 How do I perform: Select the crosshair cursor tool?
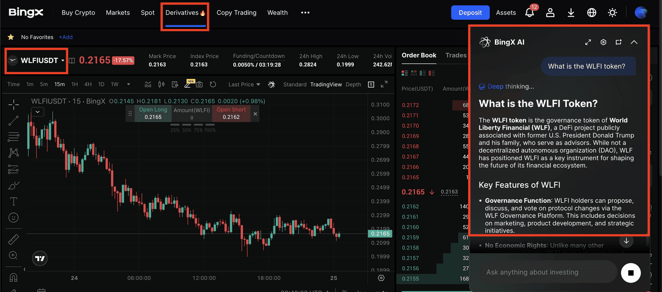(13, 104)
